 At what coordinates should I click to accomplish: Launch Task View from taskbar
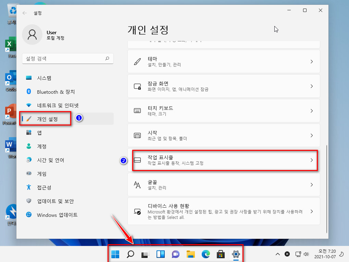(x=145, y=254)
